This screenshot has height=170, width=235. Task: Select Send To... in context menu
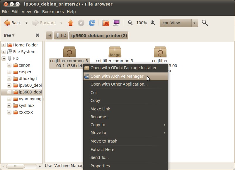[x=126, y=157]
